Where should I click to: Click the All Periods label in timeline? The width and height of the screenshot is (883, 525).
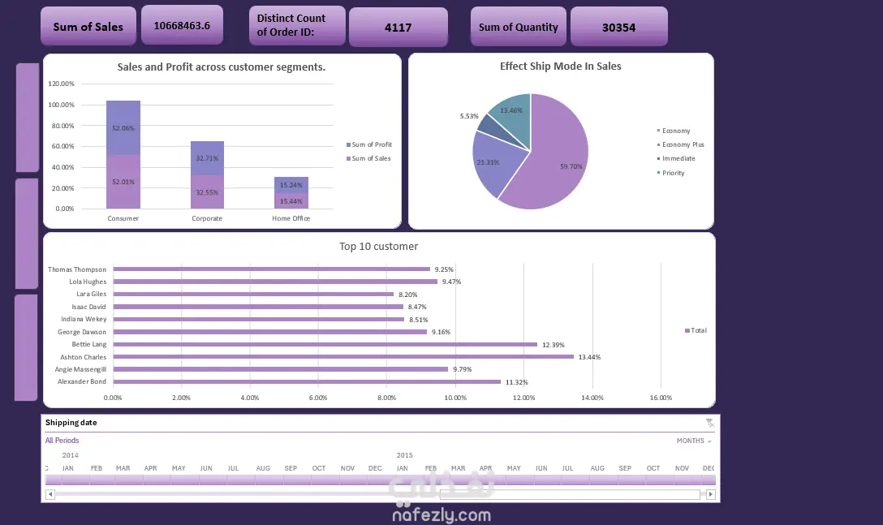(62, 441)
